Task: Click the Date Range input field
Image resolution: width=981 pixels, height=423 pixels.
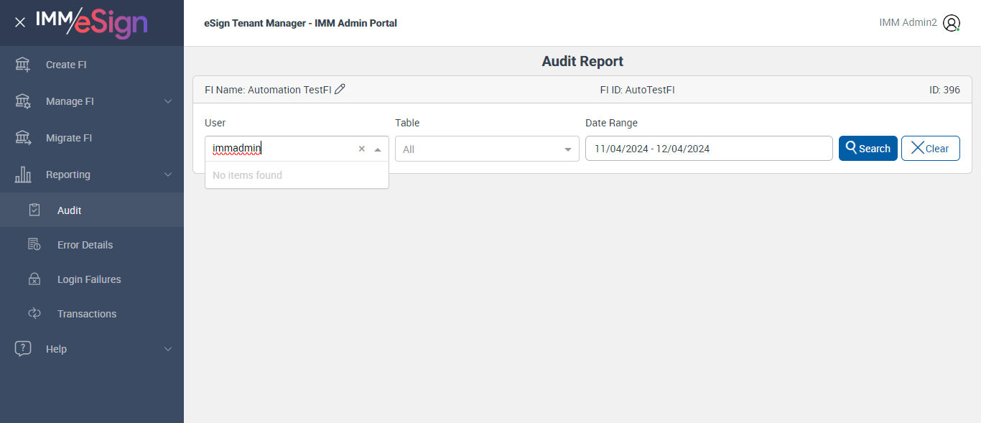Action: pyautogui.click(x=708, y=149)
